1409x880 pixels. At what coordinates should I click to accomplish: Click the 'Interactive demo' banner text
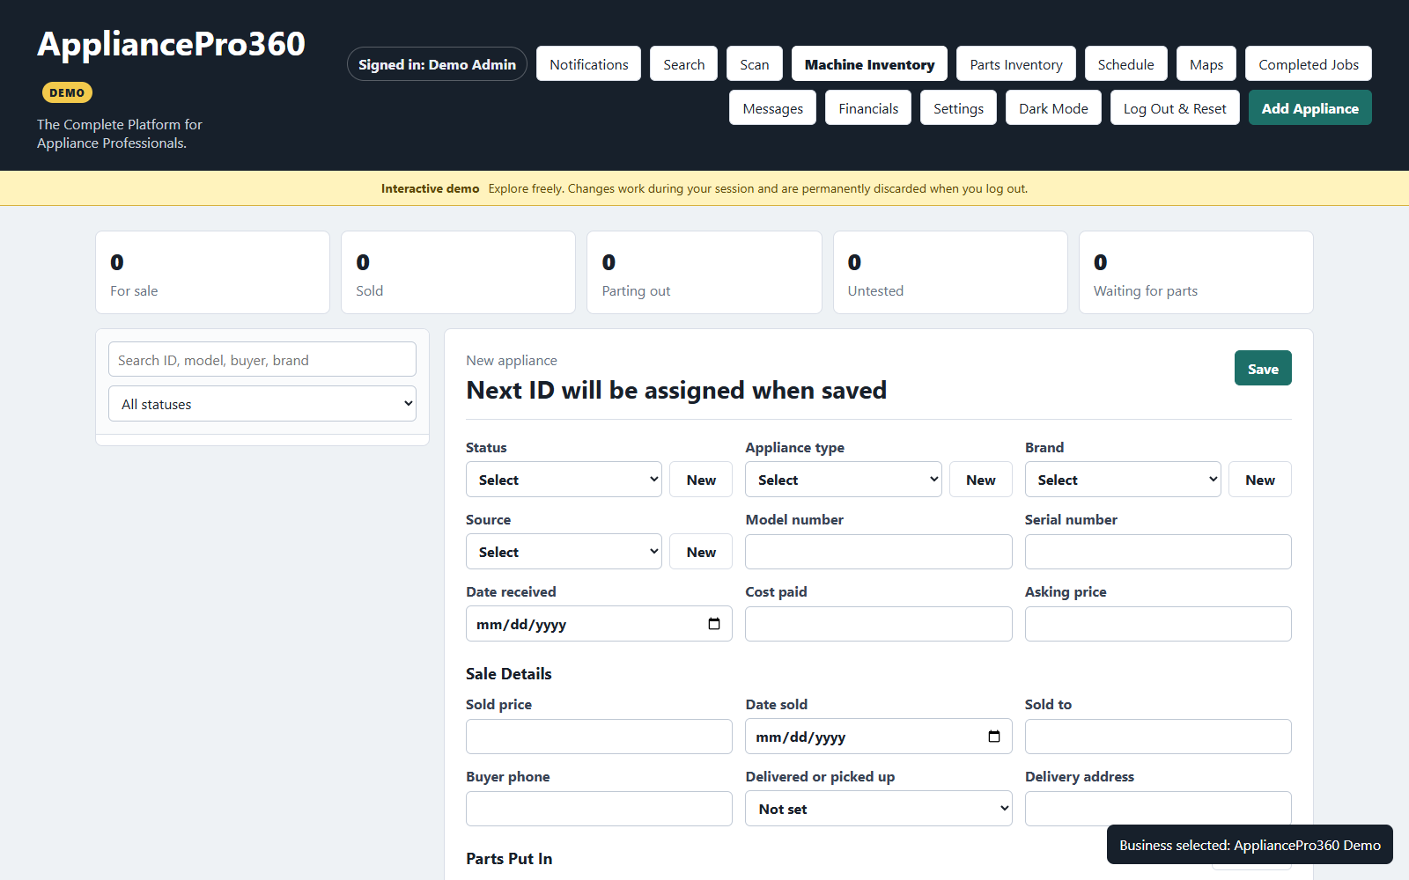coord(430,188)
